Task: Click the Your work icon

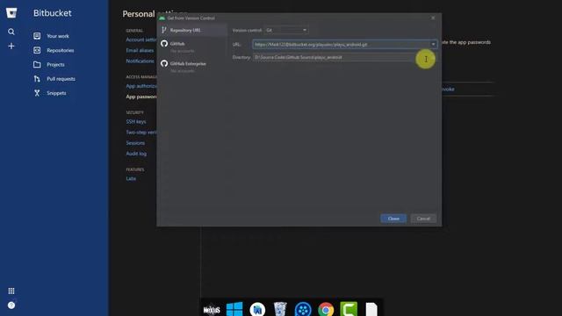Action: click(37, 36)
